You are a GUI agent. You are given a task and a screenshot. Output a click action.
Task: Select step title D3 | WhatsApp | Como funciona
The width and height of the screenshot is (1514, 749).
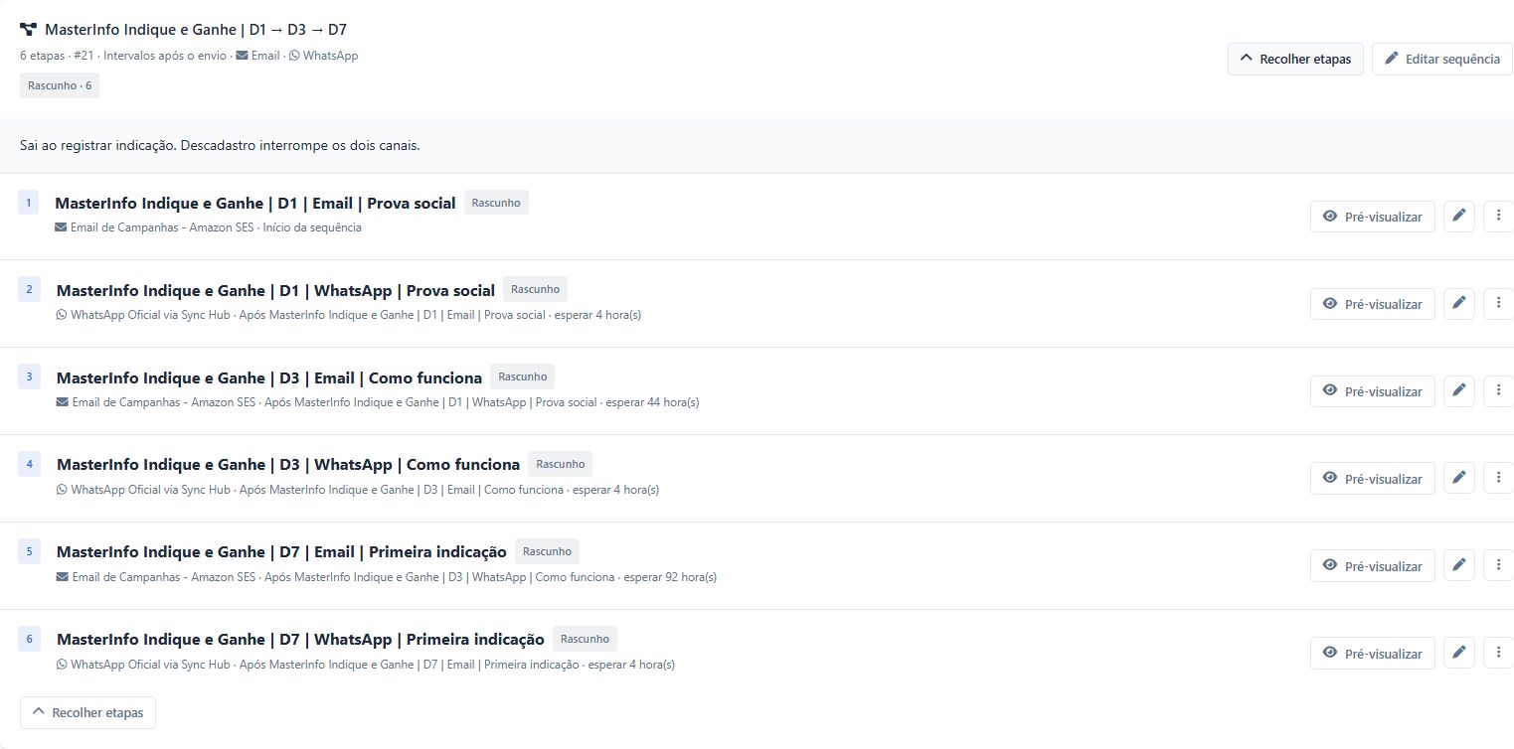click(x=288, y=465)
